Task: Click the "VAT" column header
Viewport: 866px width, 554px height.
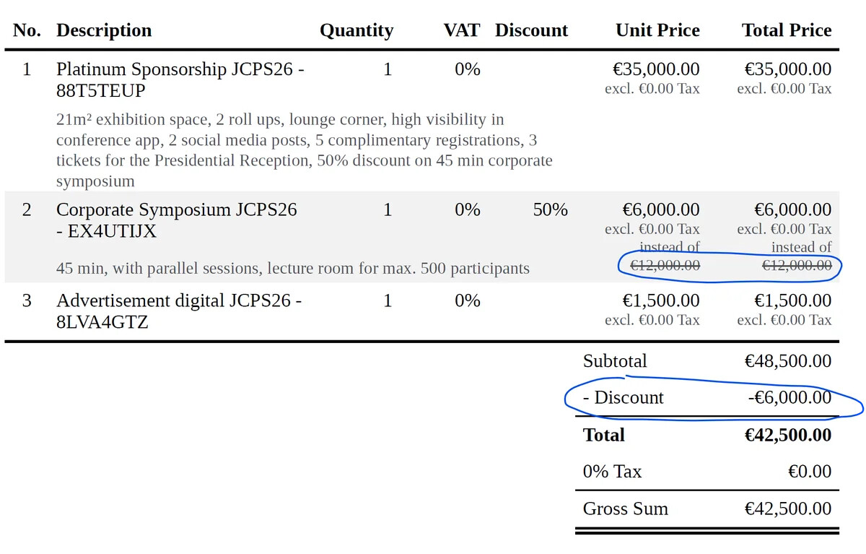Action: [x=462, y=30]
